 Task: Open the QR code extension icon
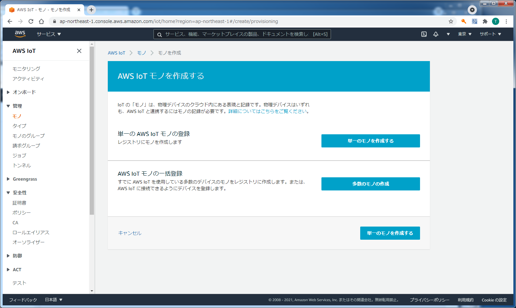(475, 21)
